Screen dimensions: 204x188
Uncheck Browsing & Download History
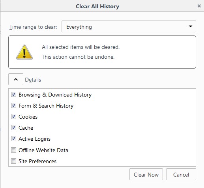point(13,95)
